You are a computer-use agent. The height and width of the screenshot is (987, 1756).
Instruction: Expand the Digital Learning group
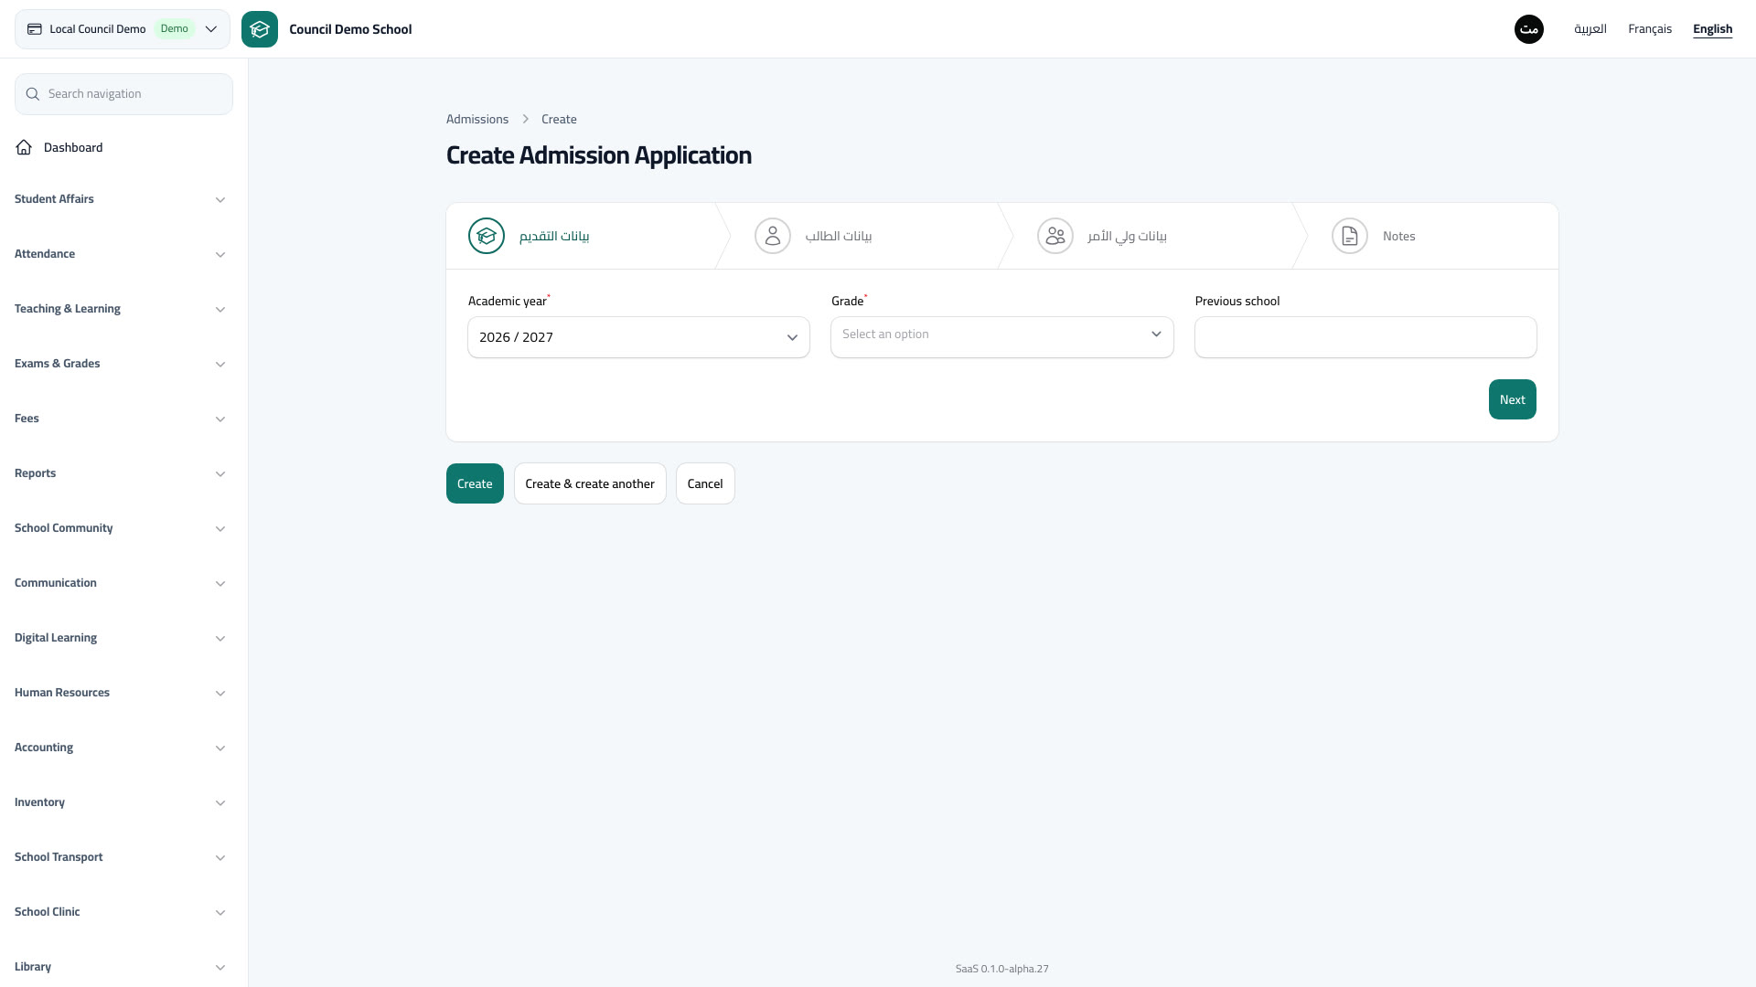[x=120, y=638]
